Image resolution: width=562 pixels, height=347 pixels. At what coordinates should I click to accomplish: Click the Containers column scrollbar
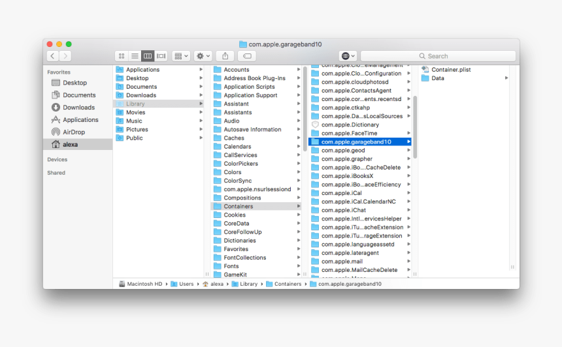tap(415, 127)
